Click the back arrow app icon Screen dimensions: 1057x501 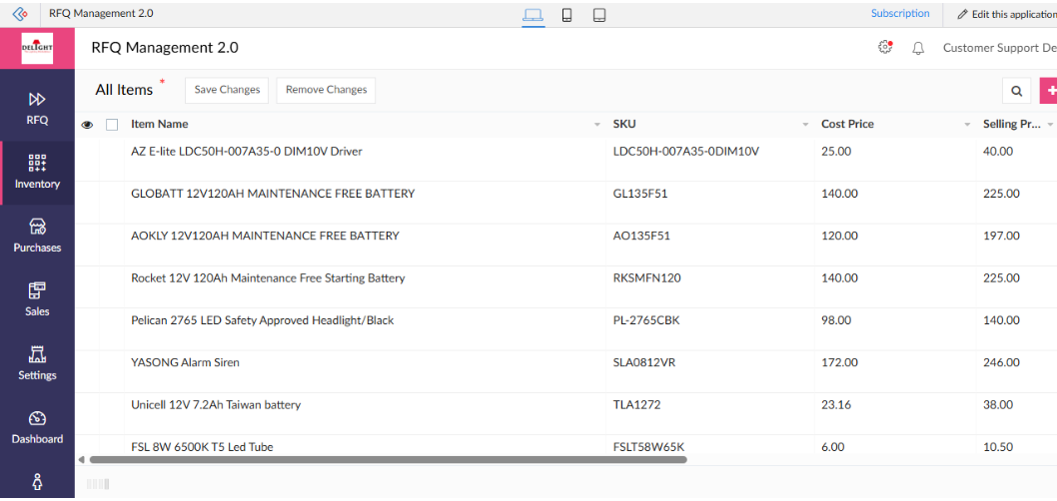tap(19, 14)
